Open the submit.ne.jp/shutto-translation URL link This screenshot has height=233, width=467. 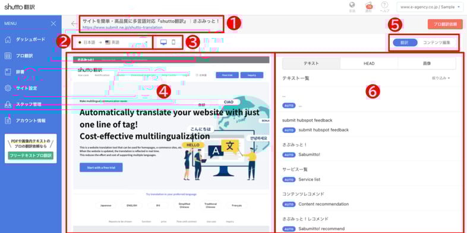click(122, 27)
